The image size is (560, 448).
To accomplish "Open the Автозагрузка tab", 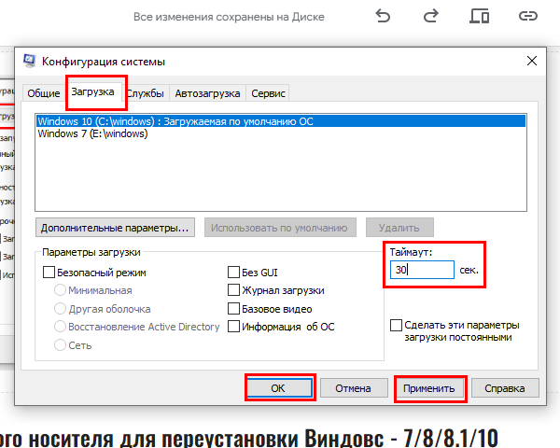I will point(207,93).
